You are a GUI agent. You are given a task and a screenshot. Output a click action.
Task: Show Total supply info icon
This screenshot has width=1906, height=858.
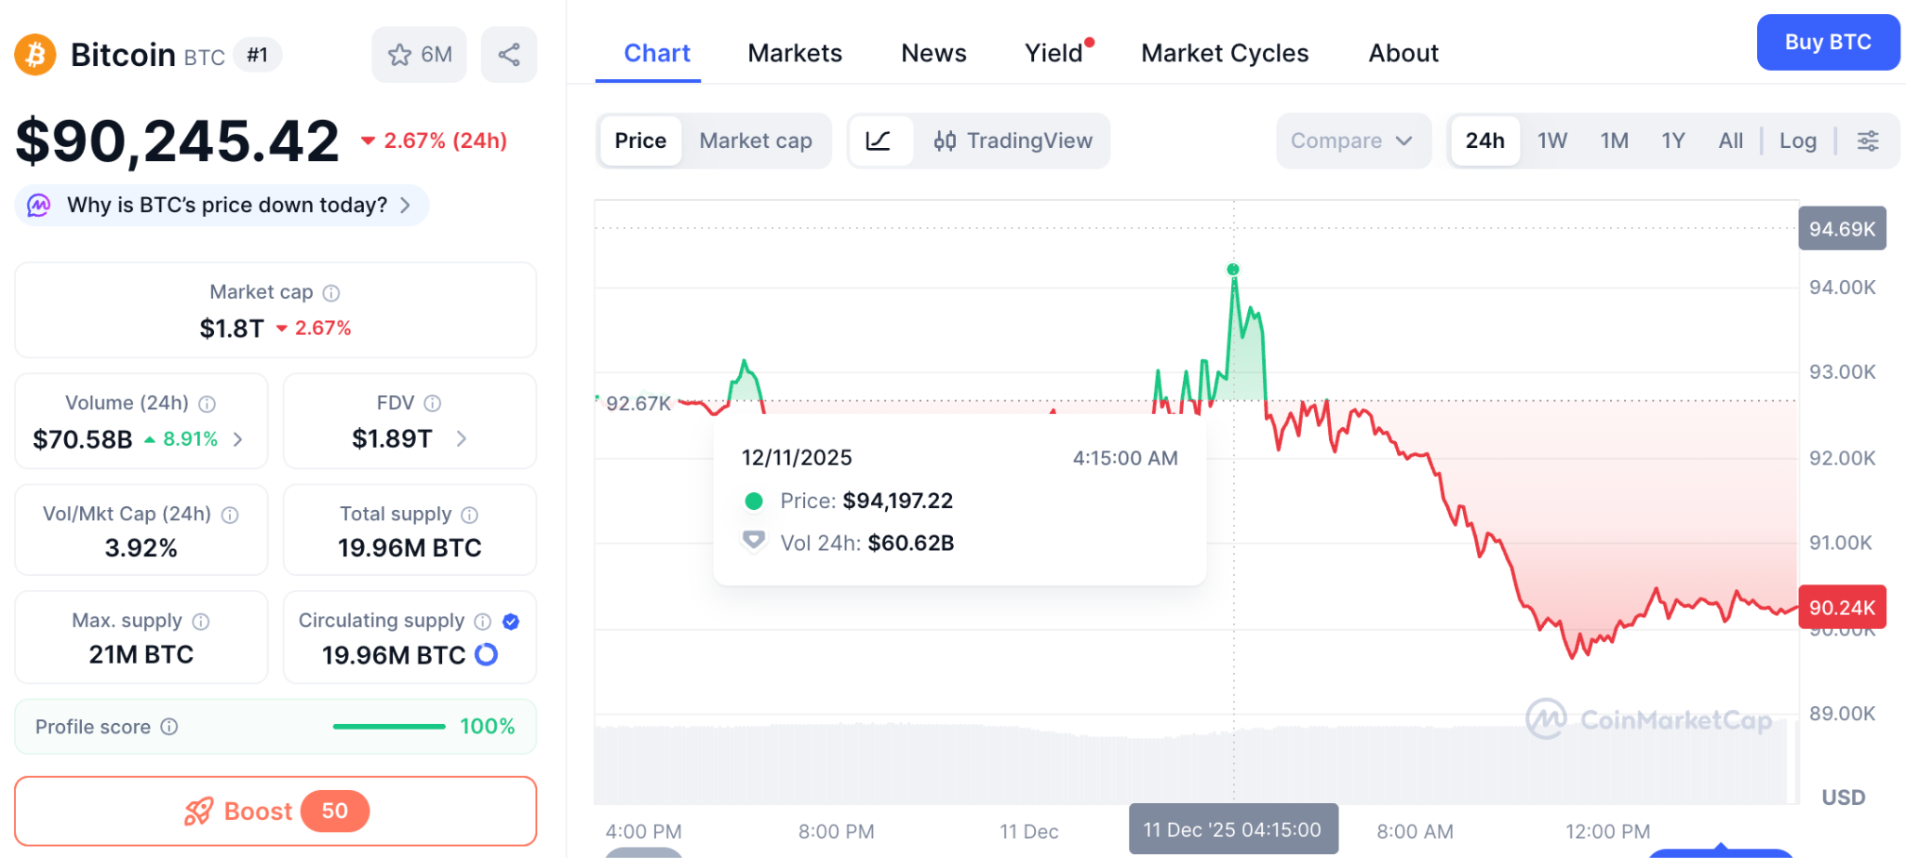coord(470,515)
